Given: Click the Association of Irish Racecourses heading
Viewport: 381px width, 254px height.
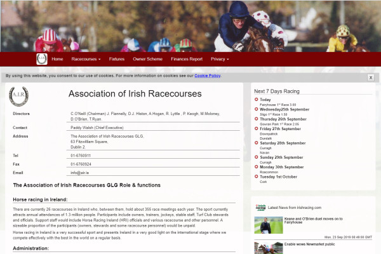Looking at the screenshot, I should 135,94.
